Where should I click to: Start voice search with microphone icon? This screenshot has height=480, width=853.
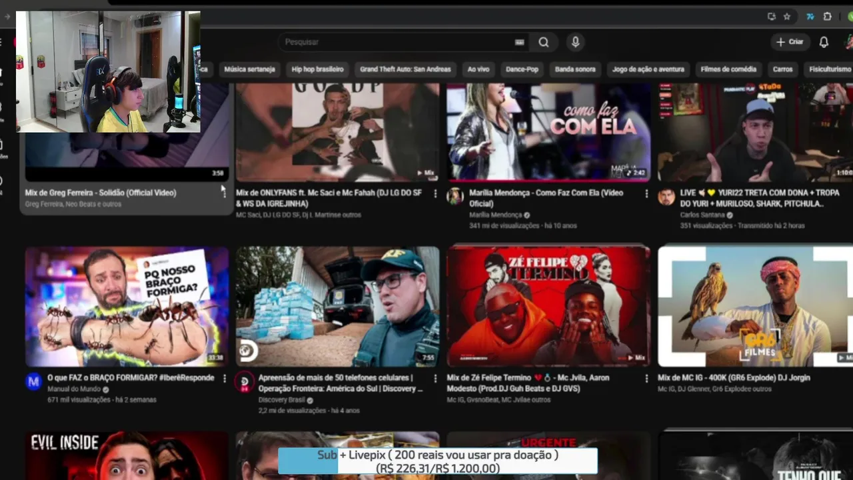point(576,42)
